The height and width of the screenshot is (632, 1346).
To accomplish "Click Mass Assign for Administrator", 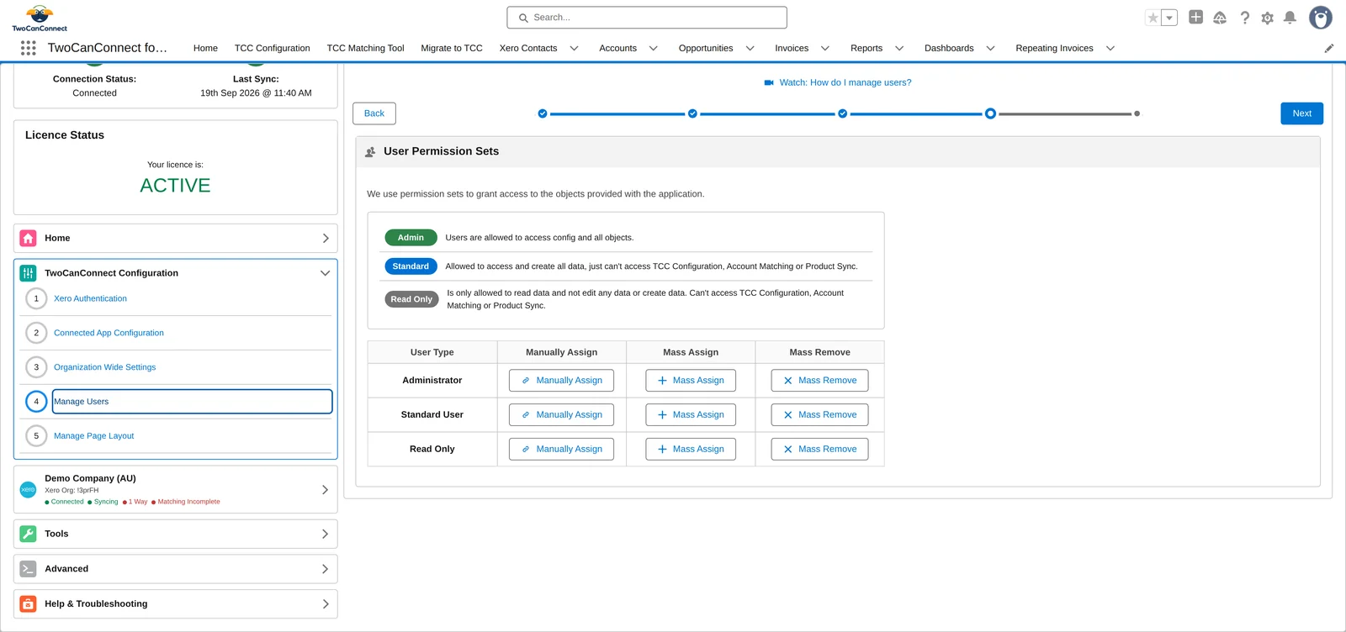I will (x=691, y=381).
